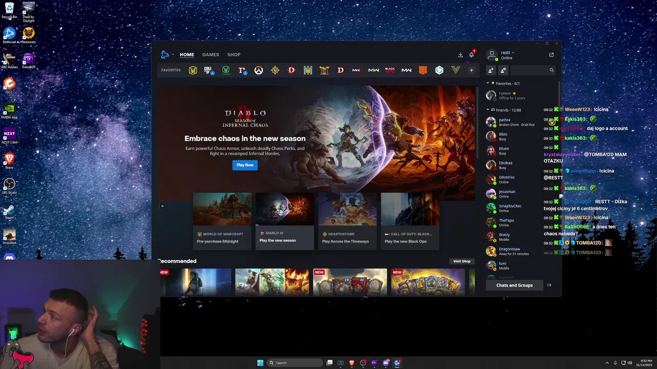
Task: Select Warcraft III favorite icon
Action: [308, 70]
